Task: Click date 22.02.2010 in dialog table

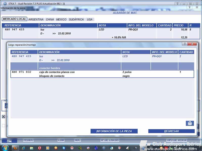Action: coord(63,60)
